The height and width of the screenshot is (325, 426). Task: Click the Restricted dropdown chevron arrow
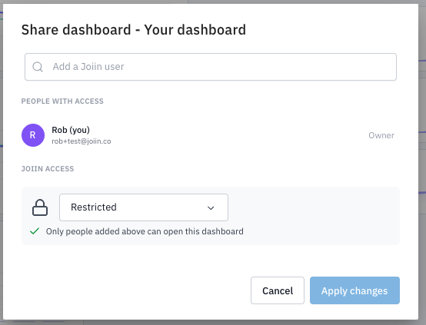pos(211,208)
